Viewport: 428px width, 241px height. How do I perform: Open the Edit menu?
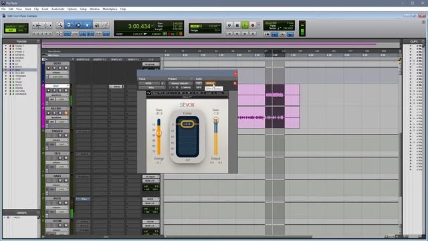[11, 9]
